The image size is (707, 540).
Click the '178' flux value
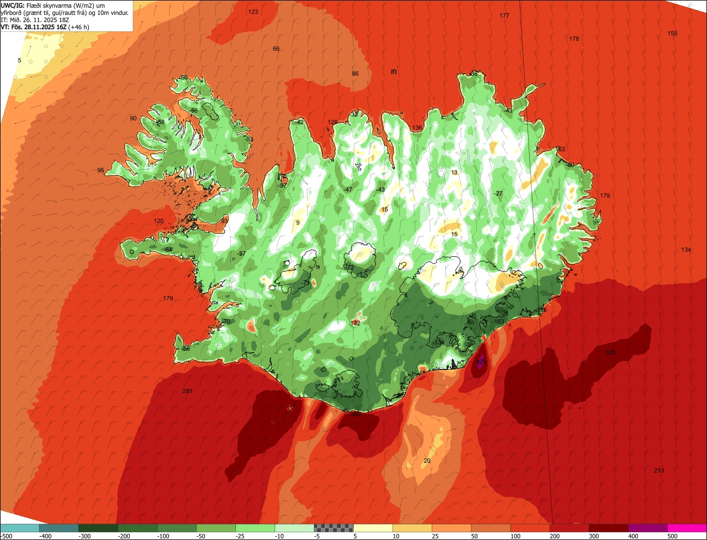click(574, 39)
